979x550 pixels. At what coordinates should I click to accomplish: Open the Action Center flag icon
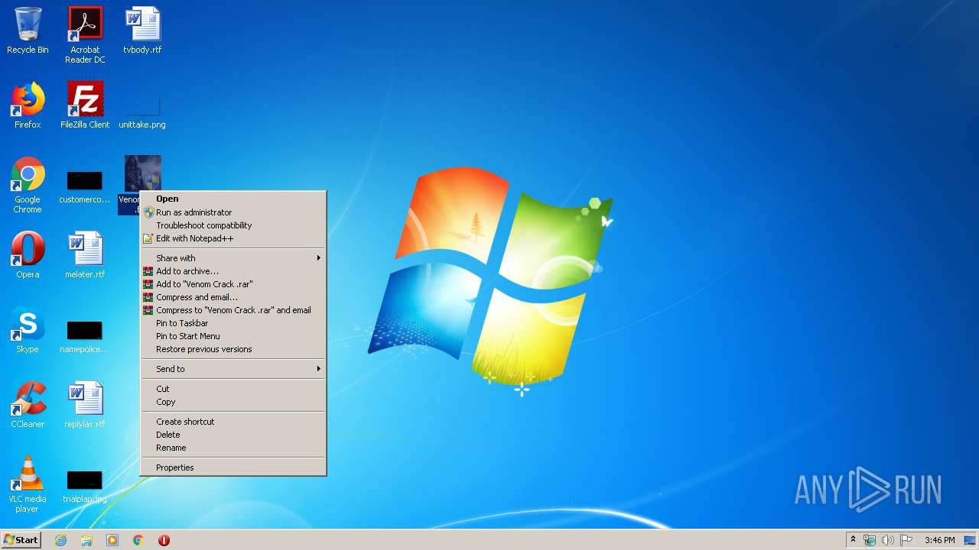click(x=906, y=540)
